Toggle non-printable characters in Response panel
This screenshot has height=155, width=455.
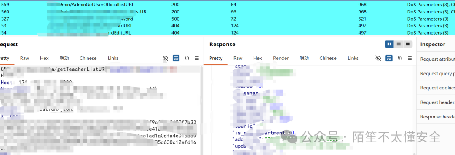tap(378, 59)
